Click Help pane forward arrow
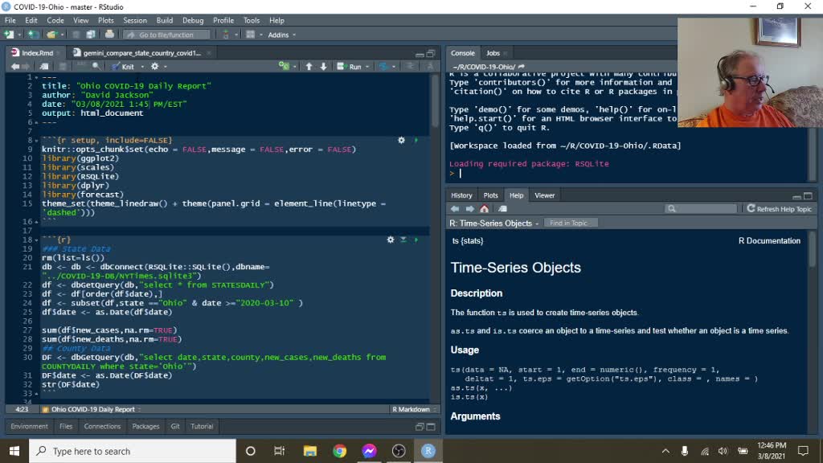 pos(469,209)
